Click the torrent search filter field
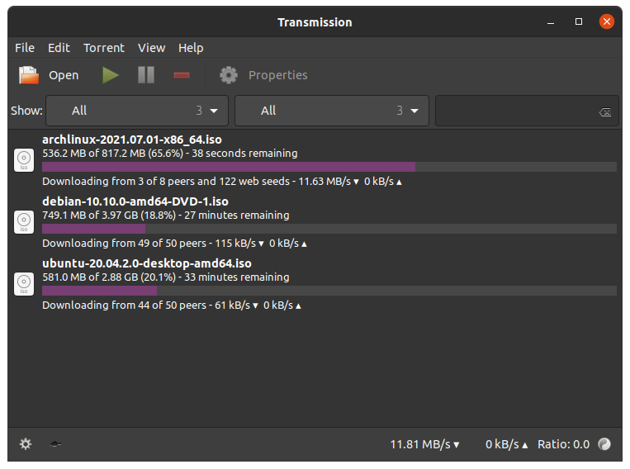Viewport: 630px width, 469px height. pyautogui.click(x=514, y=111)
